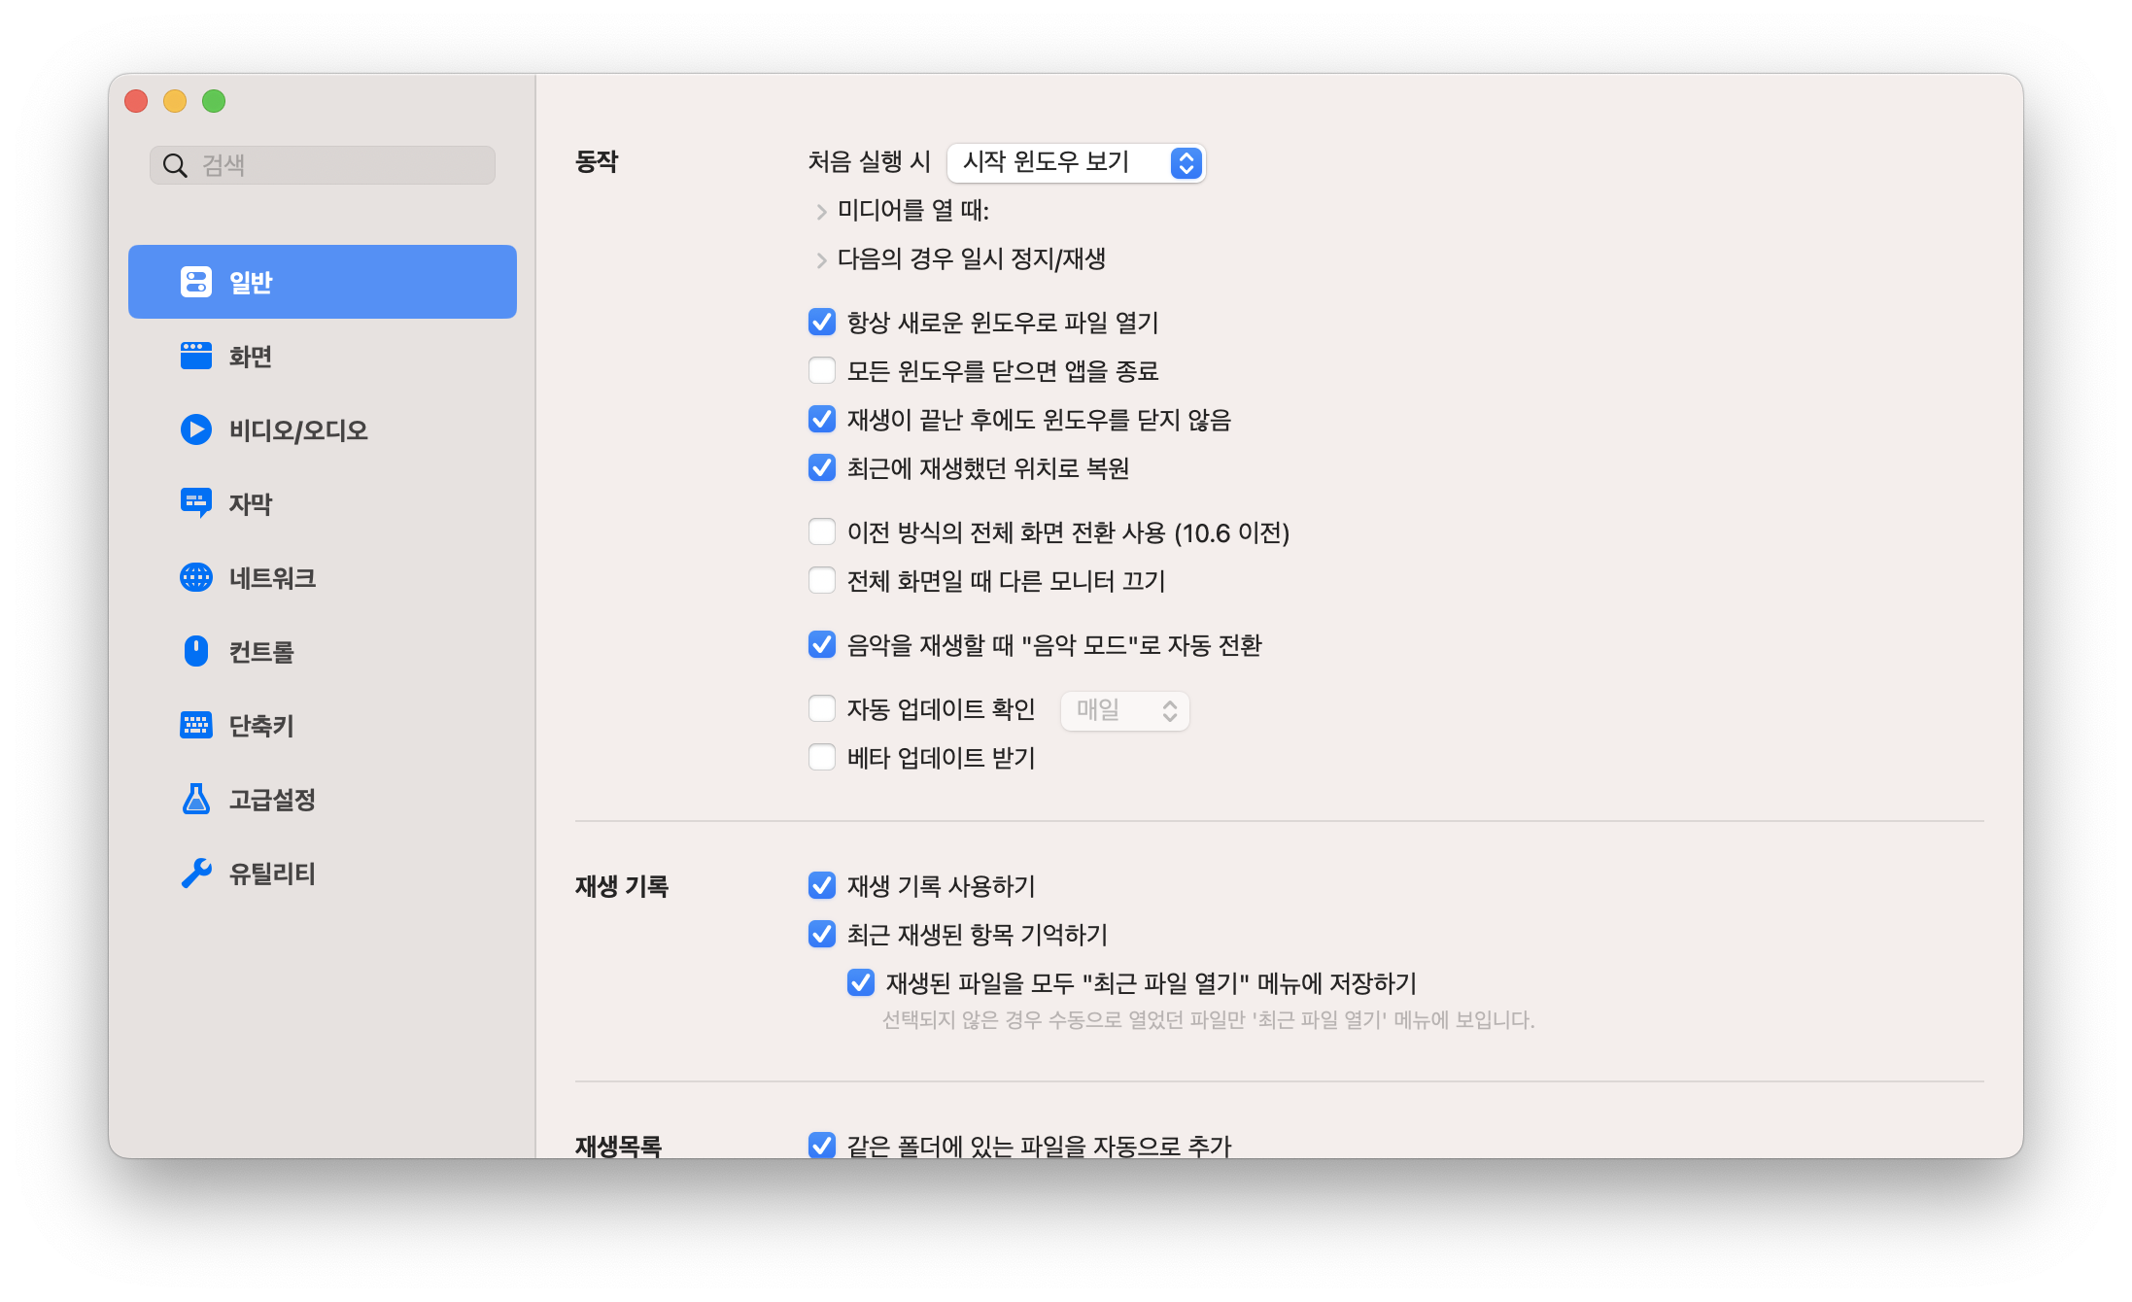Disable 재생 기록 사용하기 option
Screen dimensions: 2132x1302
[822, 886]
